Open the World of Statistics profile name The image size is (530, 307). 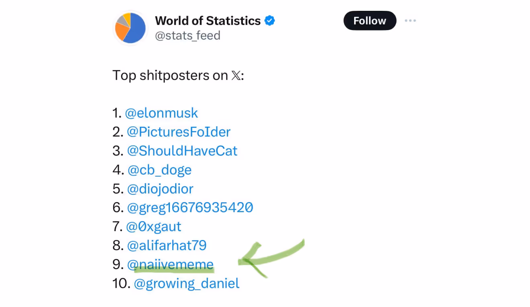[208, 21]
